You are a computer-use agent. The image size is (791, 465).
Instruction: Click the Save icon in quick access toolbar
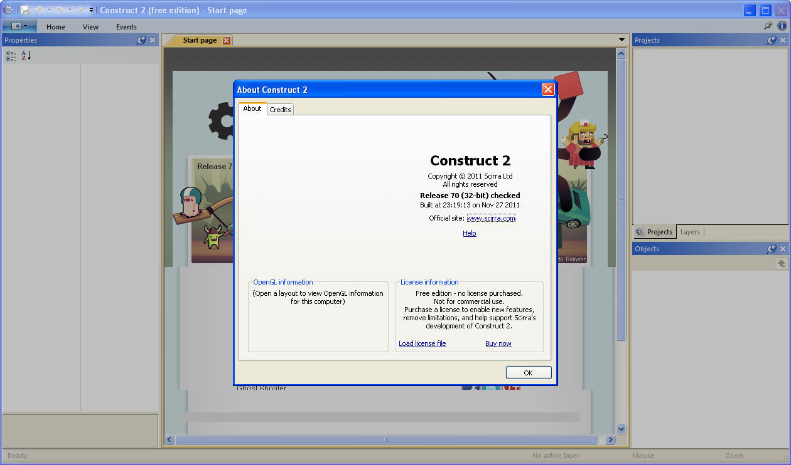24,10
